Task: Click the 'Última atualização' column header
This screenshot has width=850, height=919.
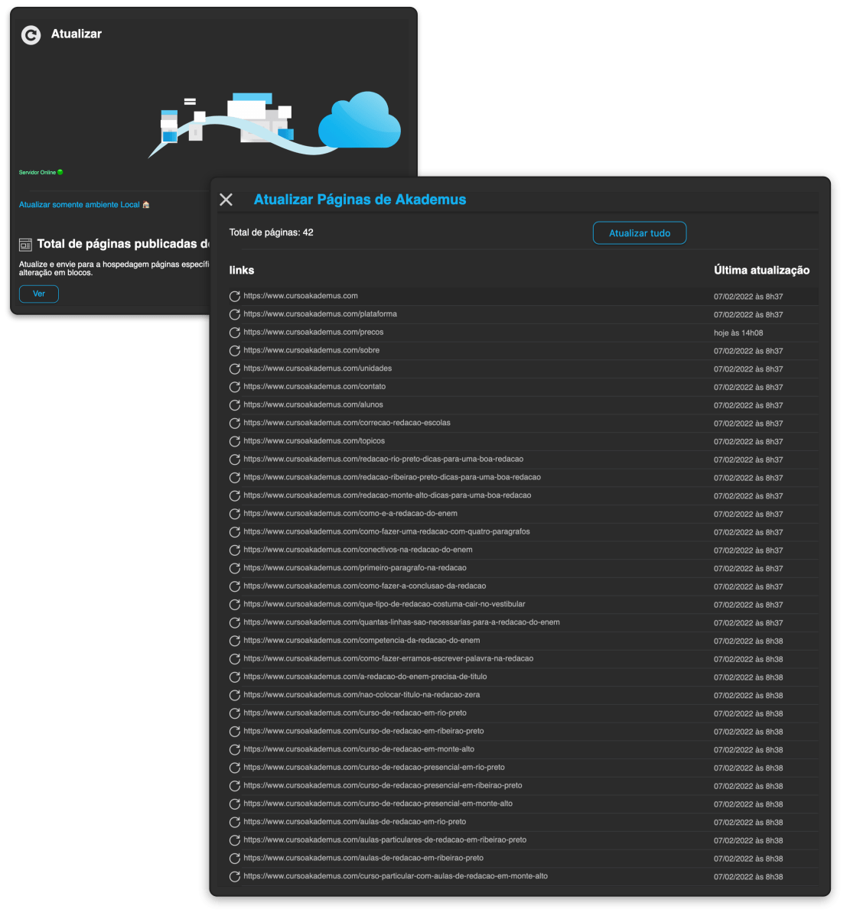Action: click(761, 271)
